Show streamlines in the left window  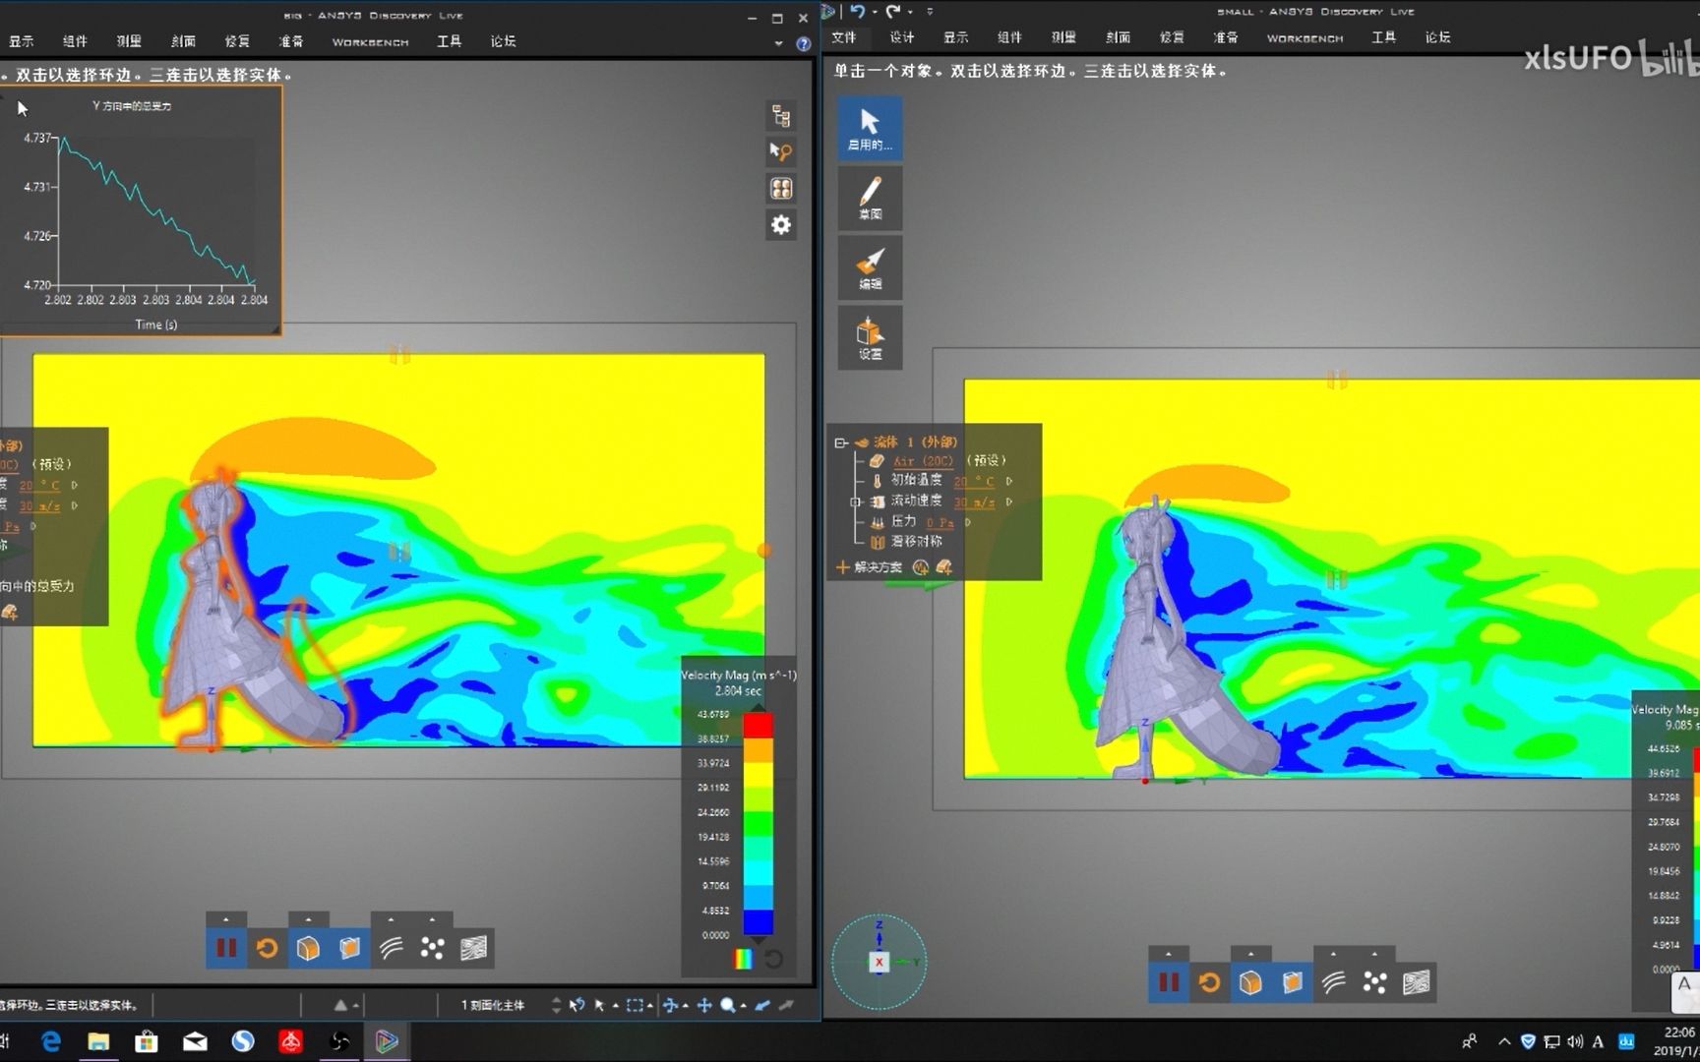pyautogui.click(x=391, y=948)
